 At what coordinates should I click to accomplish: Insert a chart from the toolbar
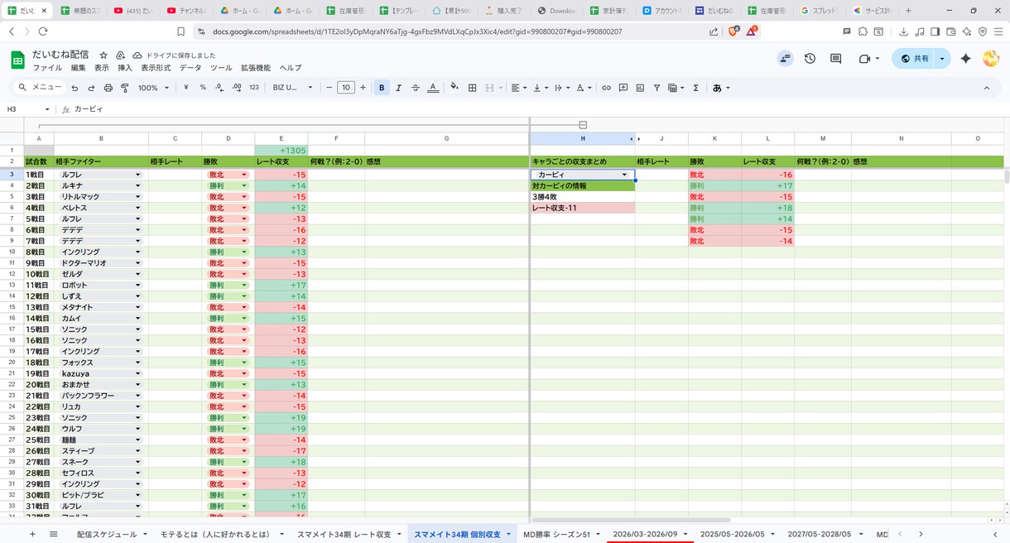(640, 88)
